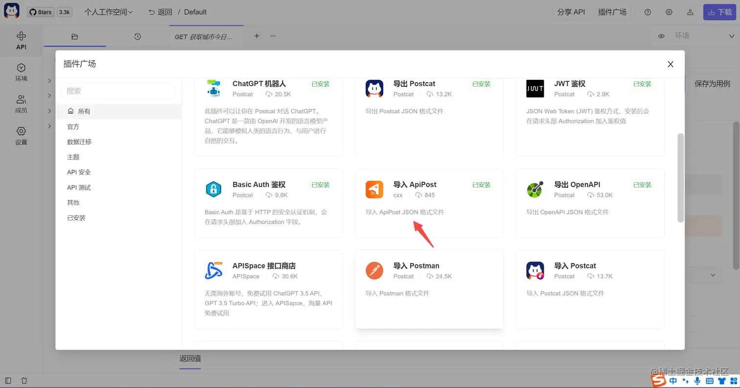Screen dimensions: 740x388
Task: Click the 导入 Postcat plugin icon
Action: point(535,271)
